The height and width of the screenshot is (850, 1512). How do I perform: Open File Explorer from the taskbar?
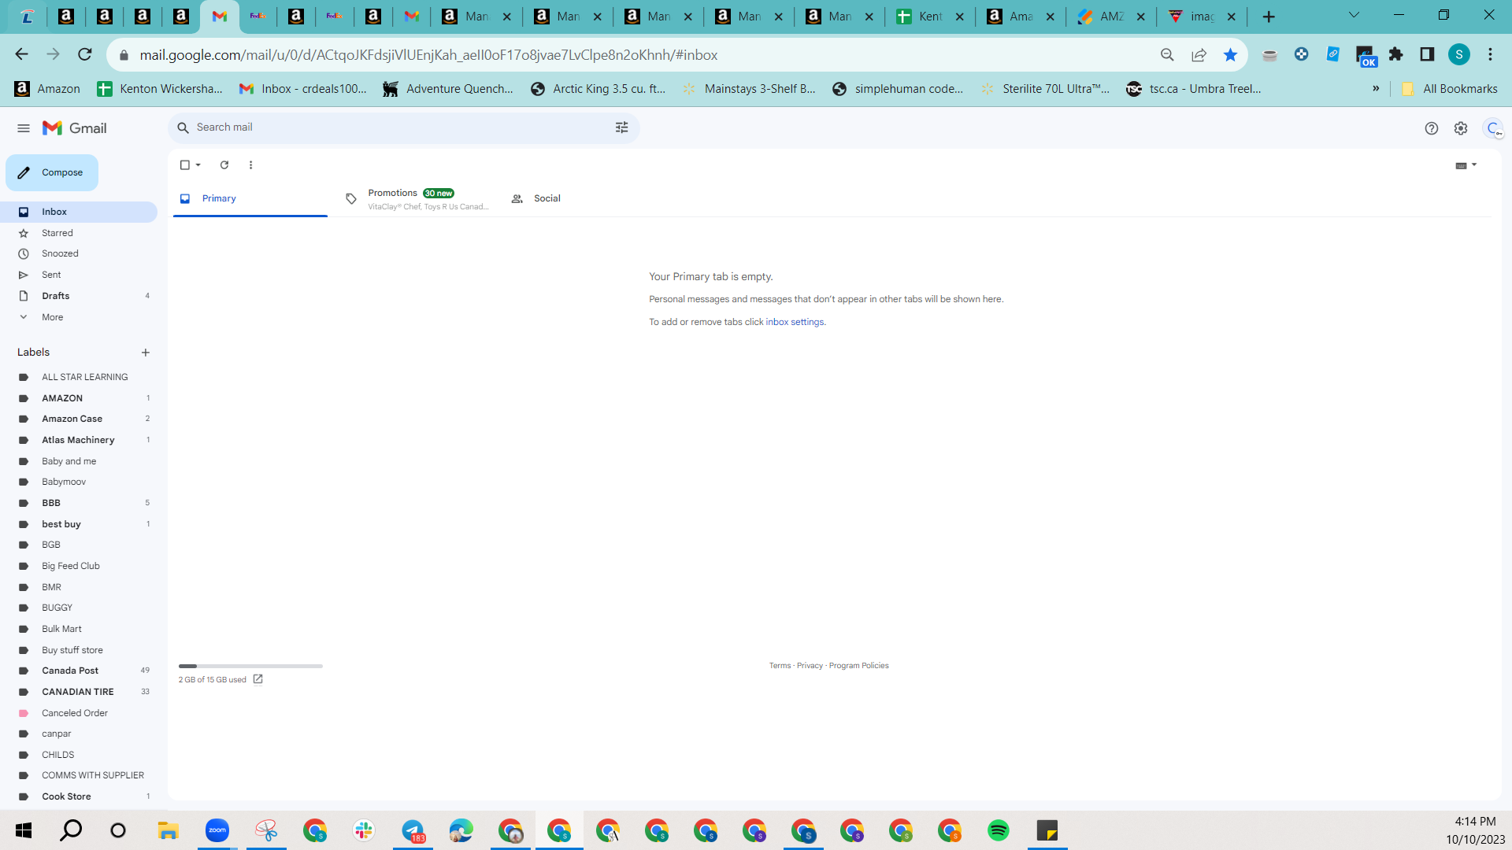click(x=169, y=830)
